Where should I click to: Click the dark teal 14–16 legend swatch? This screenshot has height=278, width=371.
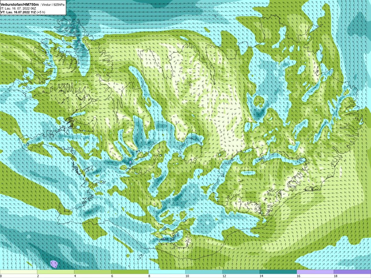[x=278, y=272]
